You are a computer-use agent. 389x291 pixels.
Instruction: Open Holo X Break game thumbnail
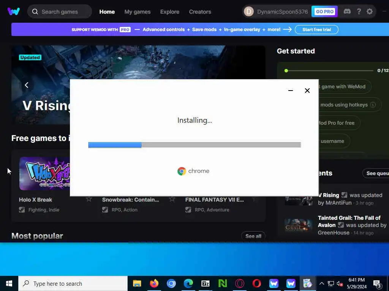tap(45, 174)
